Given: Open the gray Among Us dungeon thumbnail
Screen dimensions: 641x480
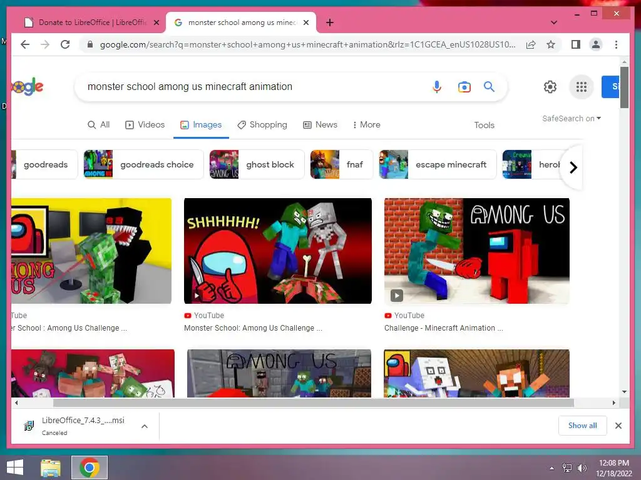Looking at the screenshot, I should 279,373.
